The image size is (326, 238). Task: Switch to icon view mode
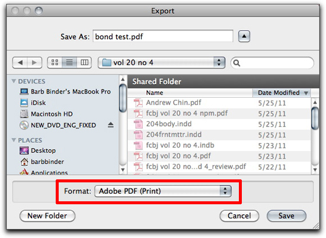point(55,63)
